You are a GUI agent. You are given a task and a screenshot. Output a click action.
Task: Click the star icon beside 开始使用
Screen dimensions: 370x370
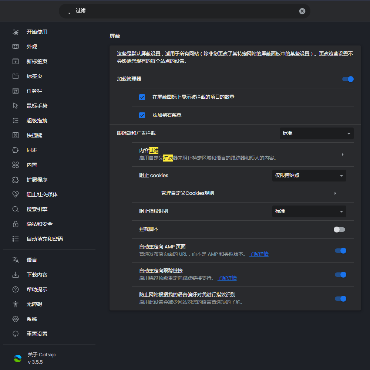pyautogui.click(x=16, y=32)
